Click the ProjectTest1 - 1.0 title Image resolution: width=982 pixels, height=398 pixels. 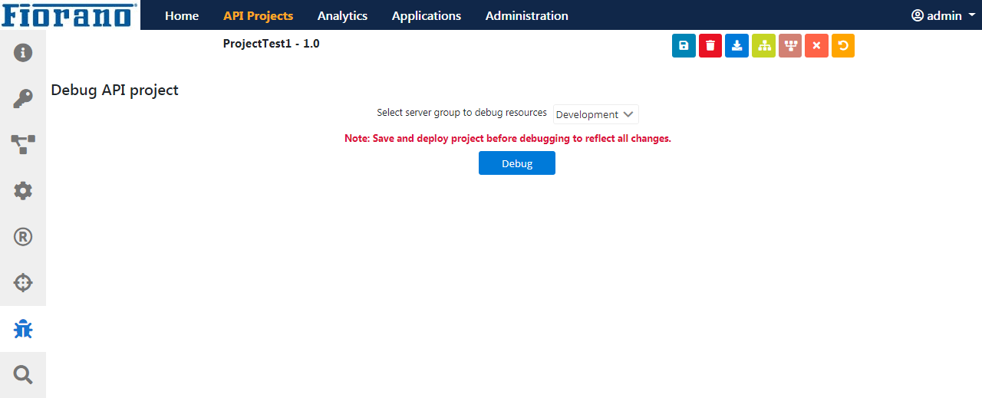click(272, 44)
